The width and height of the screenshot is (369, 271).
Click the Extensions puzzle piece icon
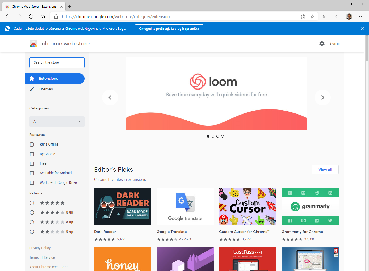32,79
